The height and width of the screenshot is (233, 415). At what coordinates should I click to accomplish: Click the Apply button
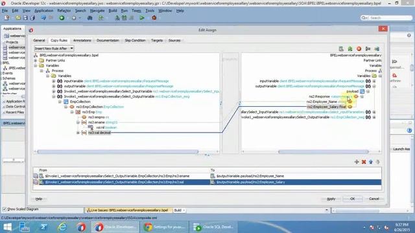point(331,199)
